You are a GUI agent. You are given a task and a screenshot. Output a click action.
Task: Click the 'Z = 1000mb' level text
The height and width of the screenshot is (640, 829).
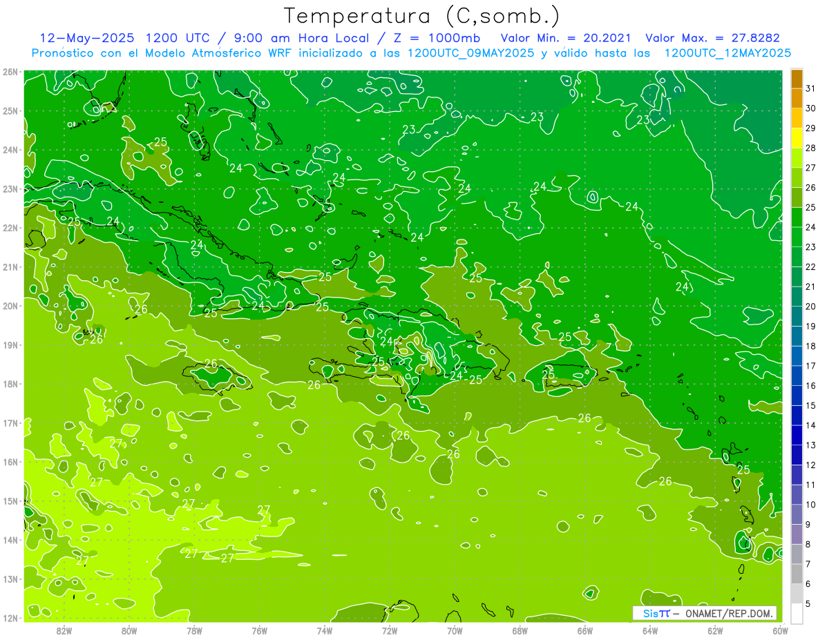(x=437, y=38)
